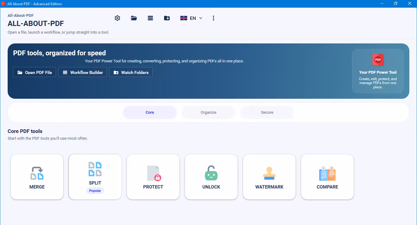This screenshot has width=417, height=225.
Task: Switch to the Secure tab
Action: (x=267, y=112)
